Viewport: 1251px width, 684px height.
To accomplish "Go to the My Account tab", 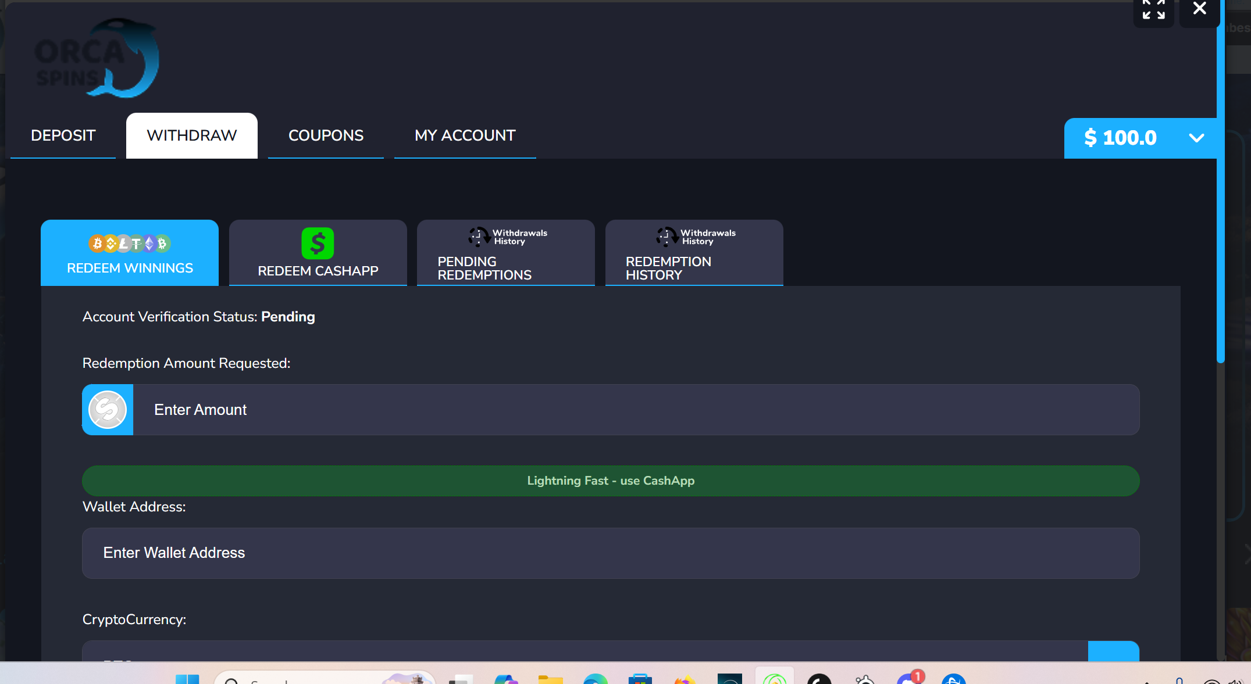I will [x=465, y=135].
